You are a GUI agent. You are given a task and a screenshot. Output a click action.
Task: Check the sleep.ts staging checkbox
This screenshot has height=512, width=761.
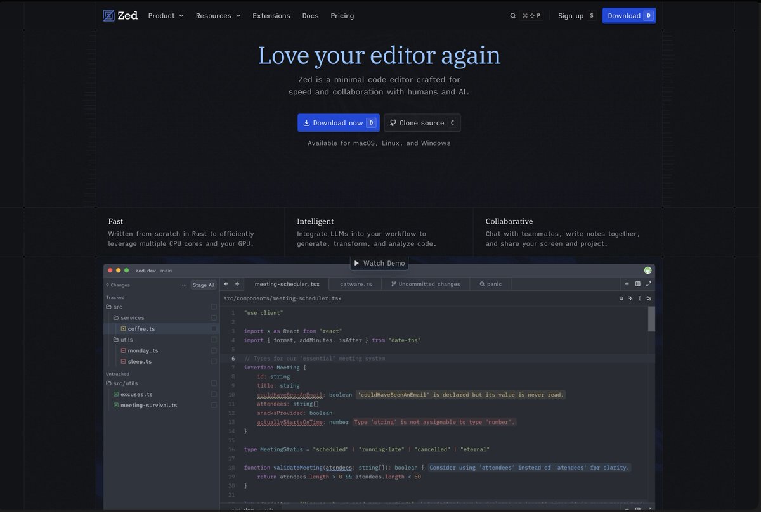pyautogui.click(x=214, y=361)
